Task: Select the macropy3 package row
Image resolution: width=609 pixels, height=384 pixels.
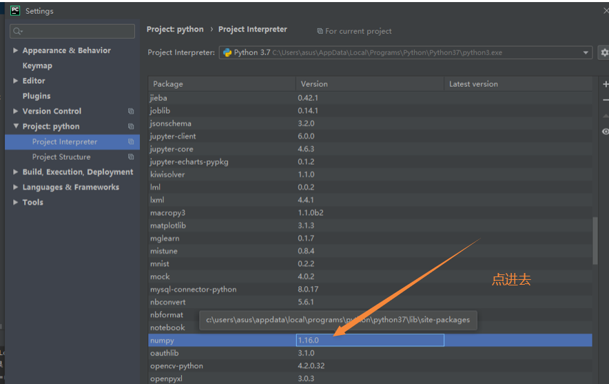Action: [x=370, y=213]
